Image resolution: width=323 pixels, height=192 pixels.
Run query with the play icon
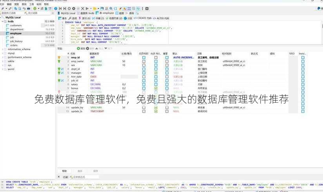pyautogui.click(x=87, y=9)
